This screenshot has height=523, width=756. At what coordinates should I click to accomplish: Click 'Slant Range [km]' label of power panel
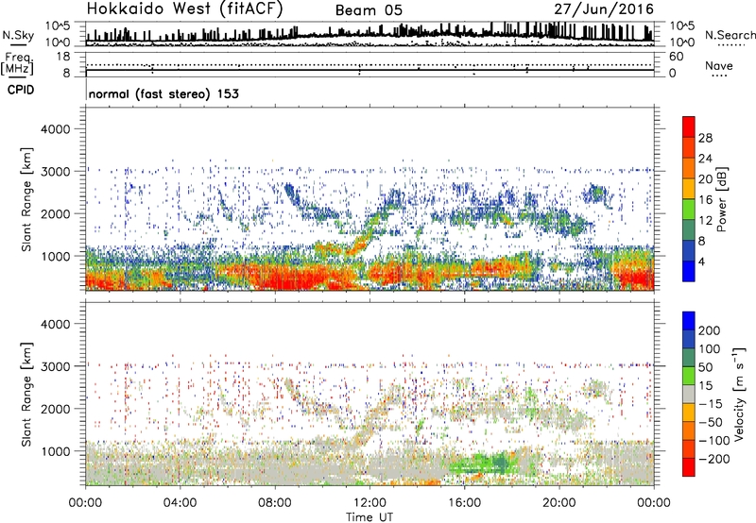(26, 199)
